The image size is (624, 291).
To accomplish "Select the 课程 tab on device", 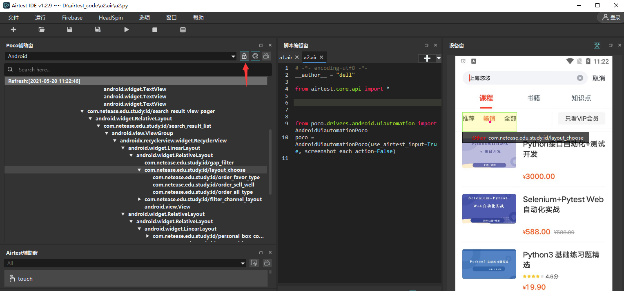I will (486, 98).
